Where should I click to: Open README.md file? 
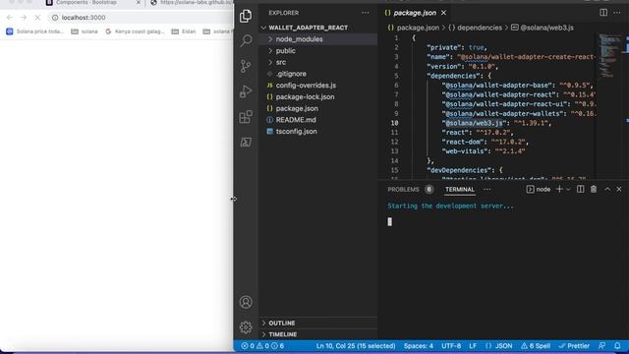[317, 120]
